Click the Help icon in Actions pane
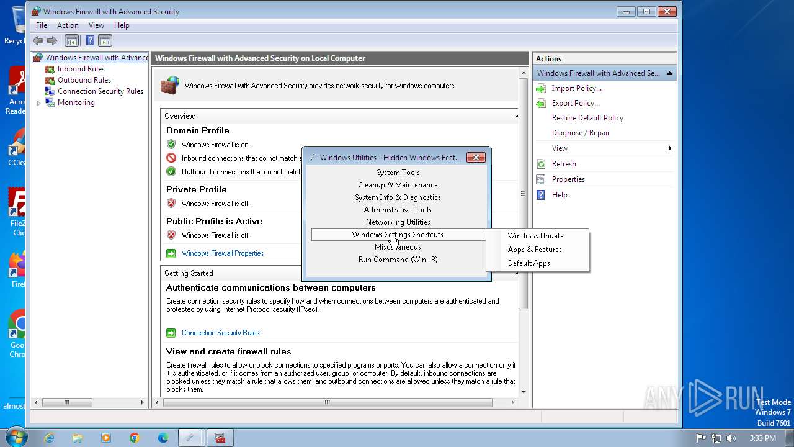 pyautogui.click(x=541, y=195)
